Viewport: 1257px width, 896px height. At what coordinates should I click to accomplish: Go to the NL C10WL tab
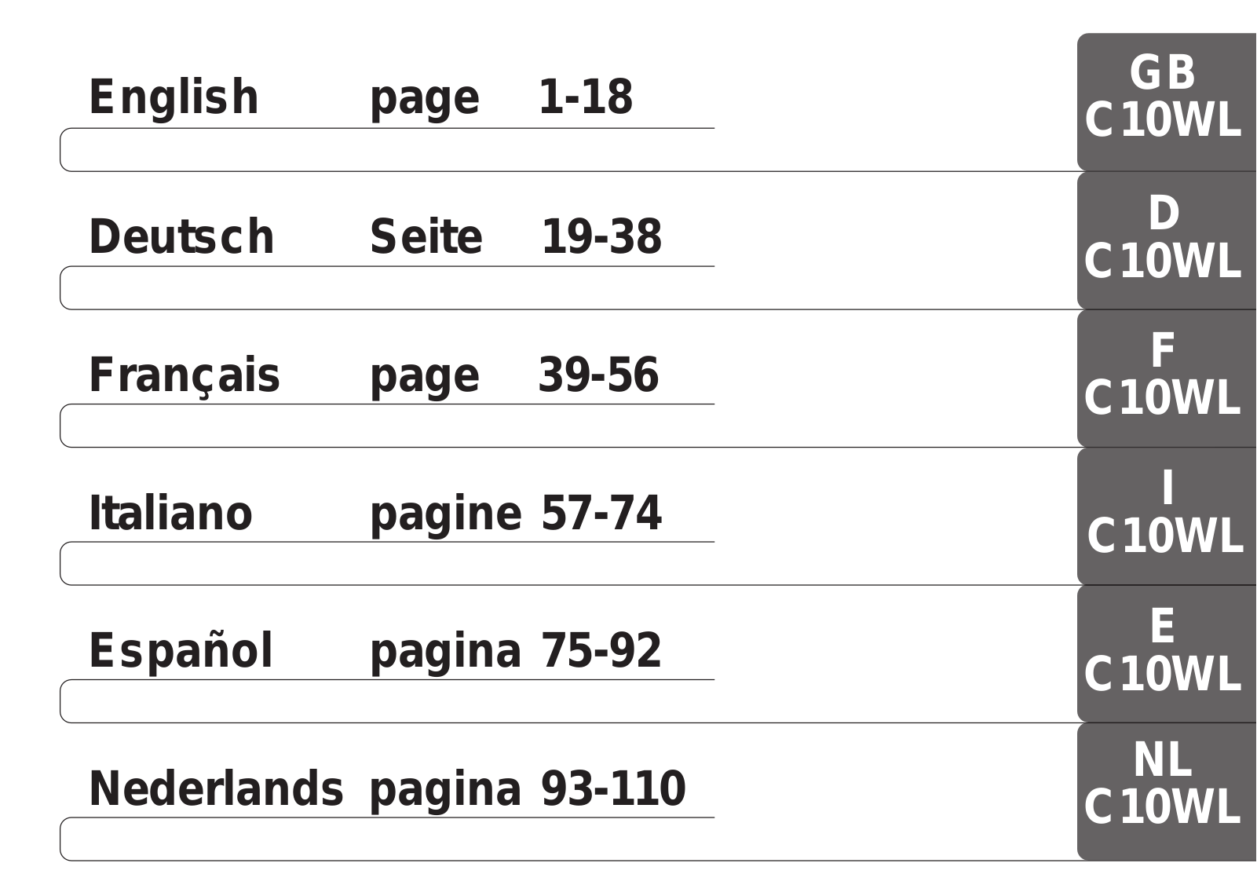pyautogui.click(x=1167, y=792)
